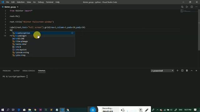Open the powershell terminal selector dropdown
Viewport: 200px width, 112px height.
point(162,71)
